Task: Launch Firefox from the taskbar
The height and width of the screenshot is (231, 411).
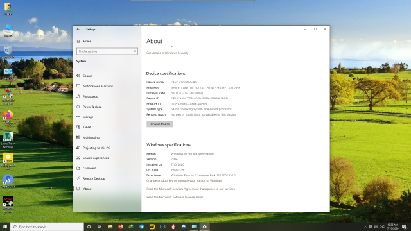Action: [x=121, y=227]
